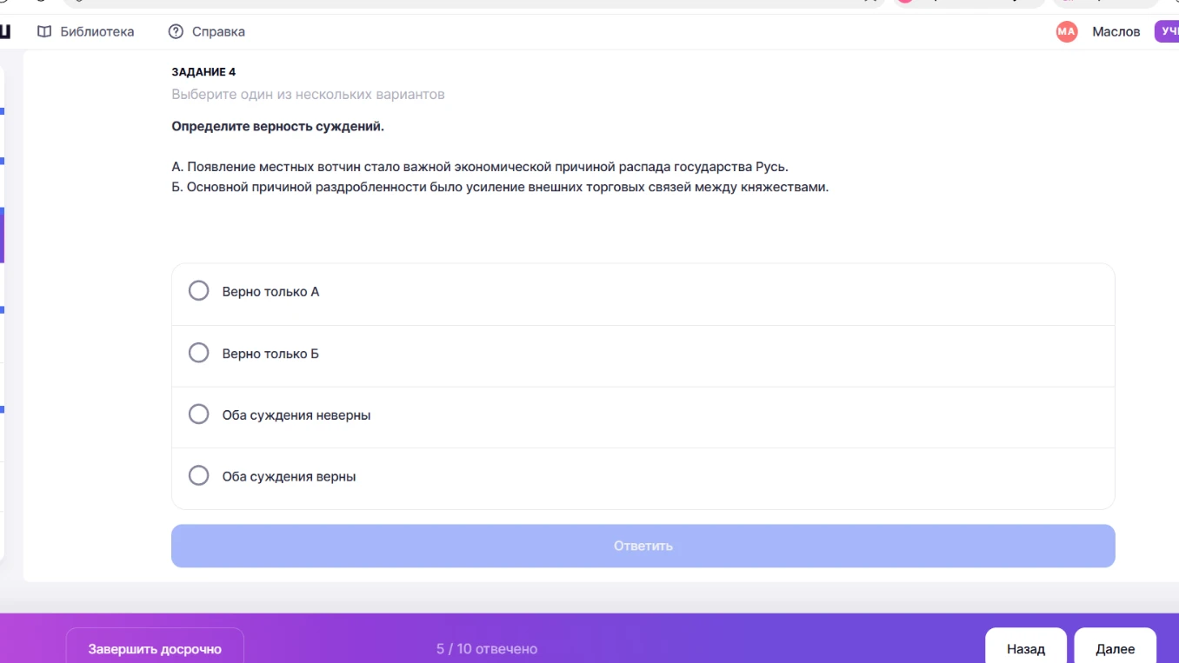Click the Ответить button
This screenshot has width=1179, height=663.
[x=643, y=546]
